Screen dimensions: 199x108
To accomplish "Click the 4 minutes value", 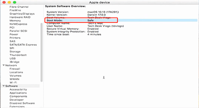I will coord(94,34).
